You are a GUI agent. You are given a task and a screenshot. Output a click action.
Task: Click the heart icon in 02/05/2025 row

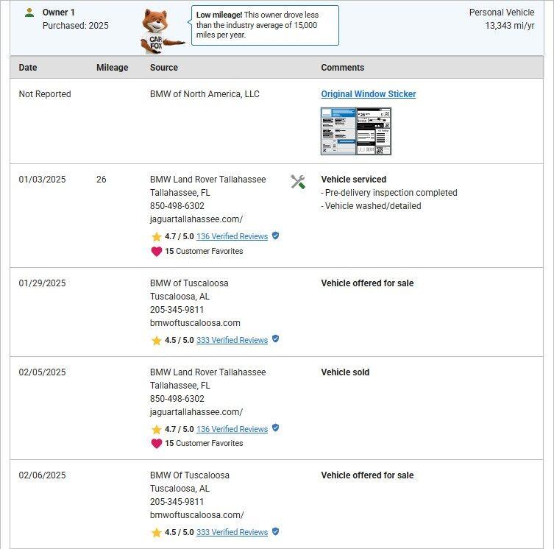coord(156,443)
